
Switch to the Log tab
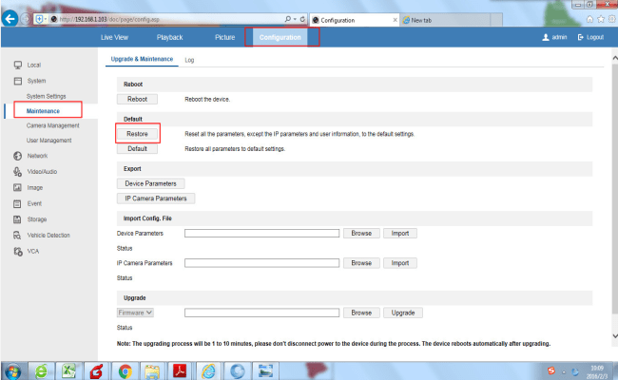(x=190, y=60)
